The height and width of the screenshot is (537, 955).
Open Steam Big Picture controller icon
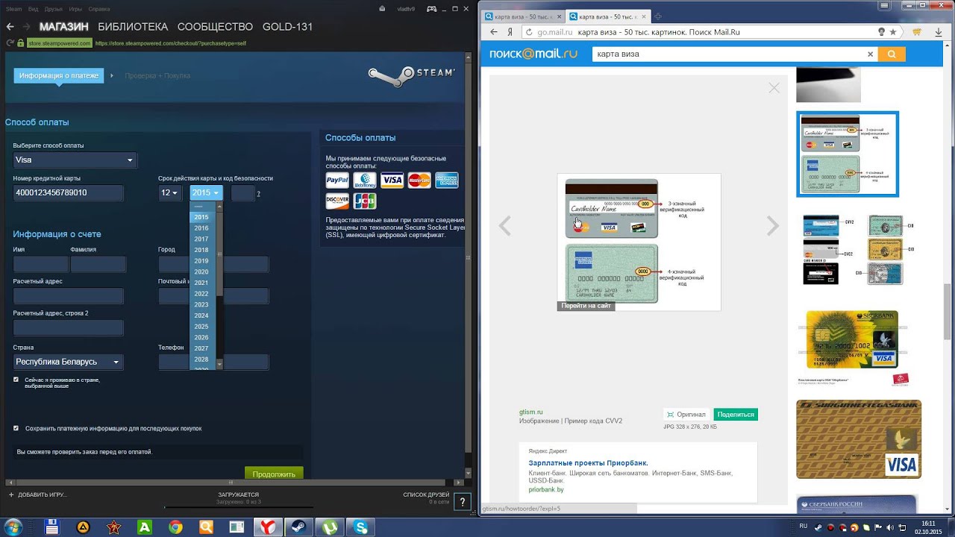[x=431, y=9]
